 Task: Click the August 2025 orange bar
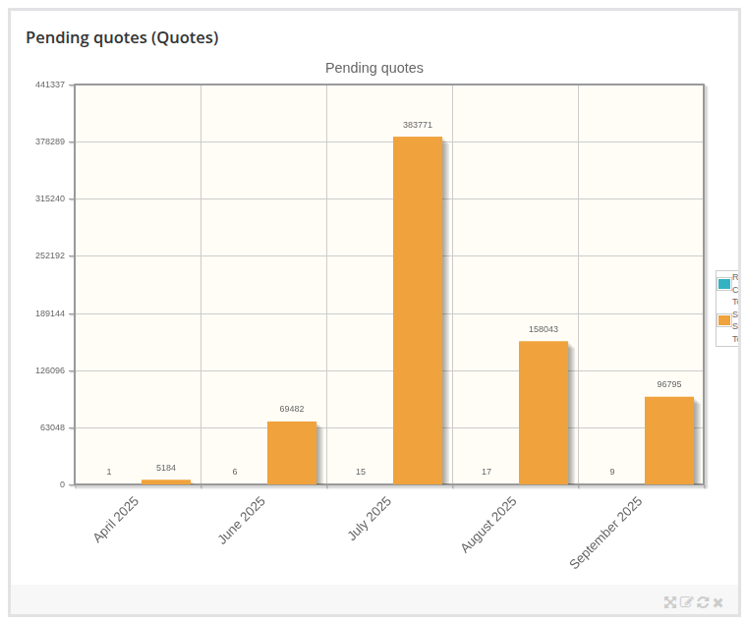click(x=544, y=413)
